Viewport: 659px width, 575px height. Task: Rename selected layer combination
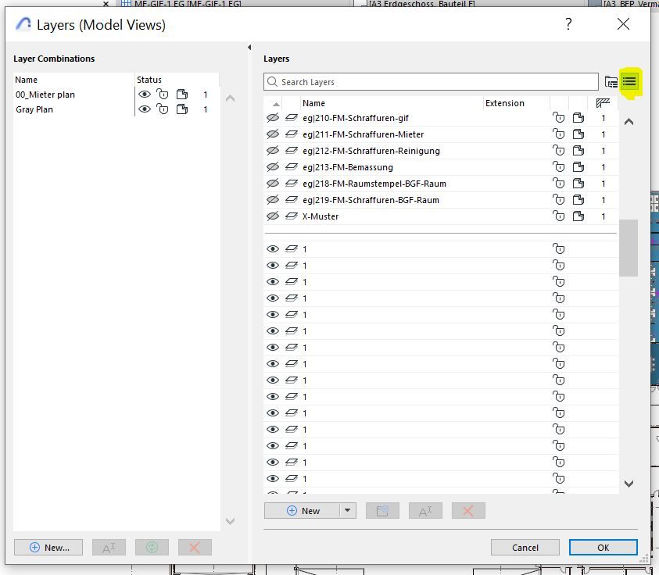(x=109, y=548)
